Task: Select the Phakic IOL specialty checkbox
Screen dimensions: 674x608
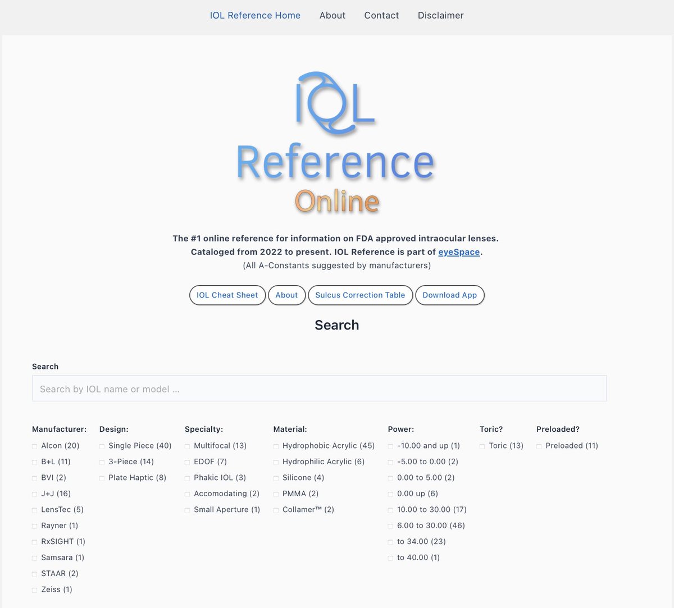Action: pos(187,478)
